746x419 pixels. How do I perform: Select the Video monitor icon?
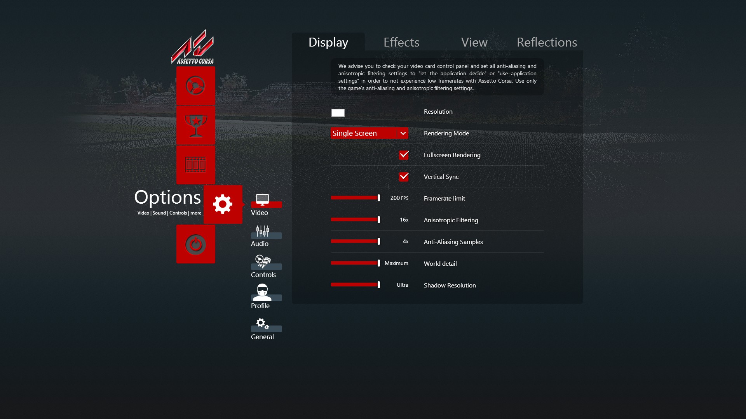pyautogui.click(x=263, y=200)
